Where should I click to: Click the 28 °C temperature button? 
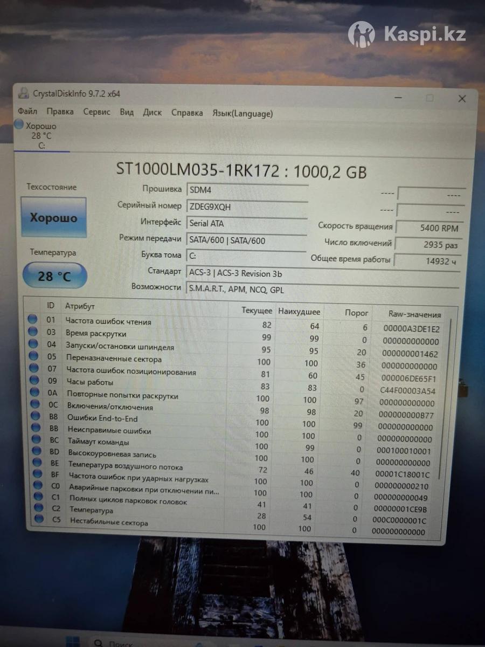tap(54, 276)
